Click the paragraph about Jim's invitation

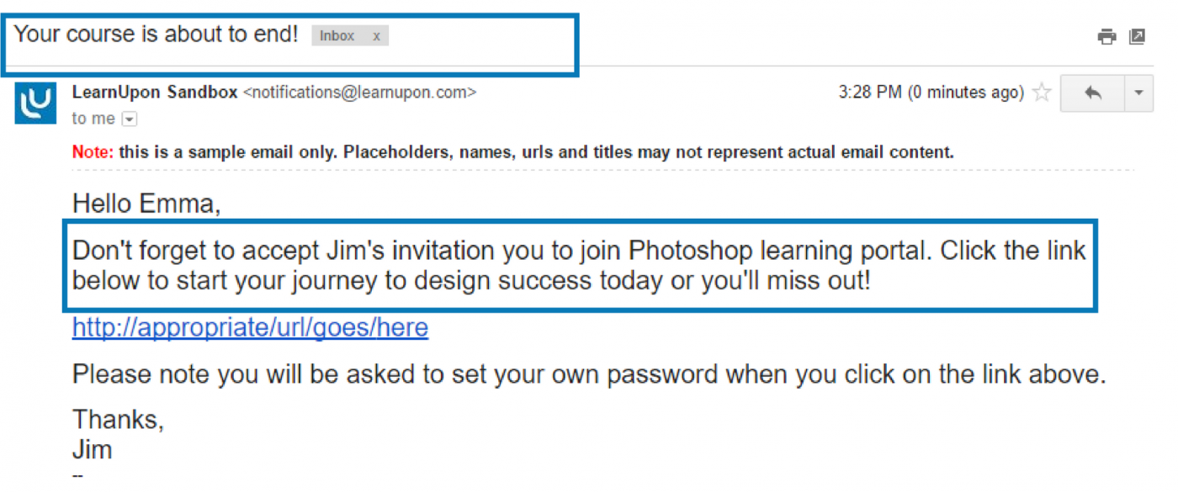pyautogui.click(x=579, y=265)
